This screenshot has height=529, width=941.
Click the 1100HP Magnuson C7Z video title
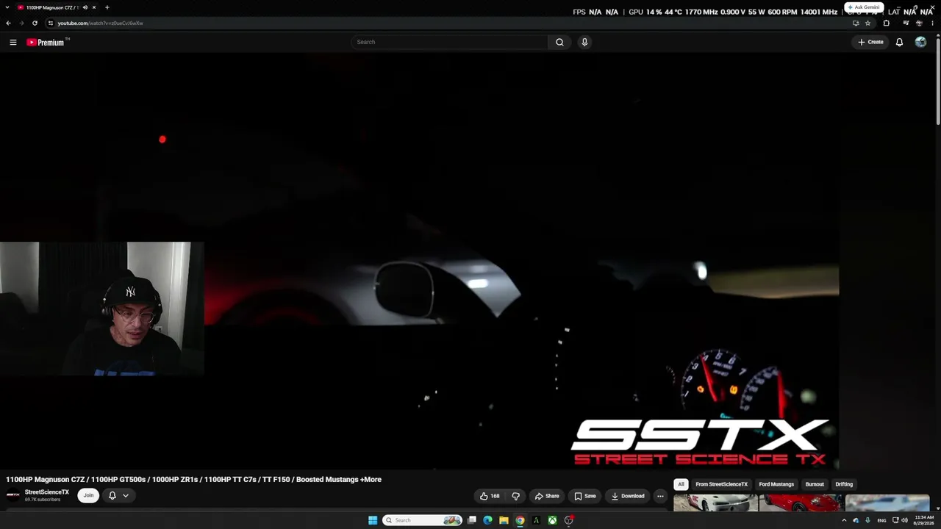(x=194, y=480)
